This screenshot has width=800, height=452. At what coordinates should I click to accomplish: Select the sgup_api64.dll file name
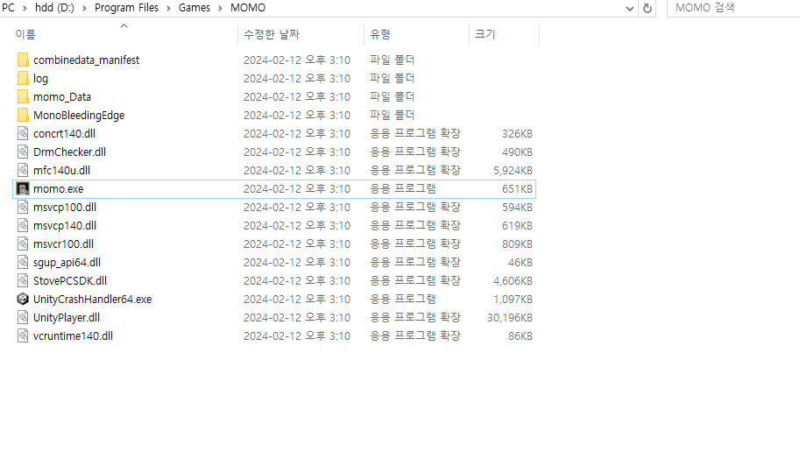[67, 262]
